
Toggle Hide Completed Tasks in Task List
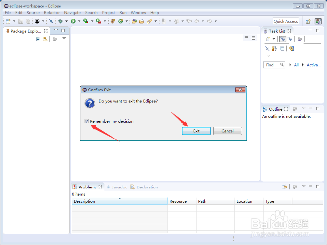267,49
